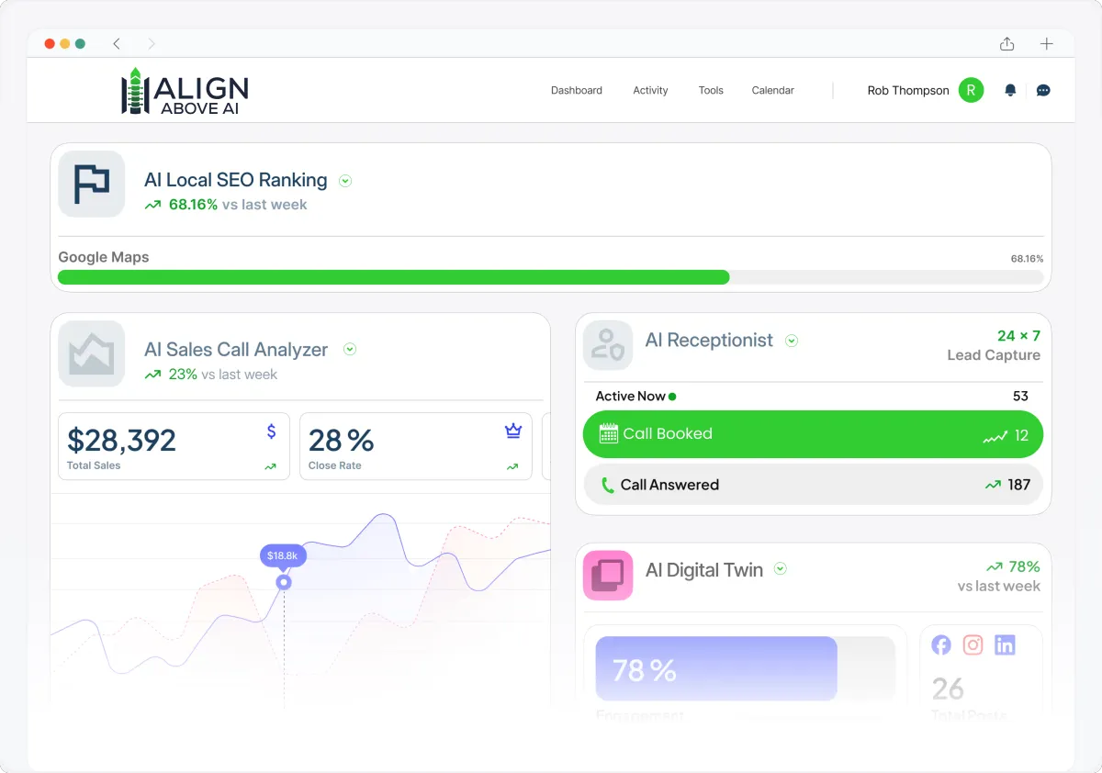Viewport: 1102px width, 773px height.
Task: Open the Calendar menu item
Action: 773,90
